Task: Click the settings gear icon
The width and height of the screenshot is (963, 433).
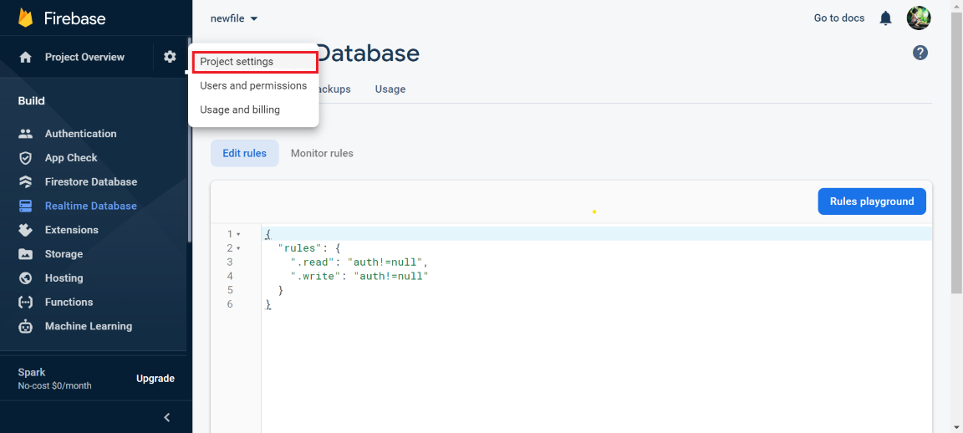Action: (x=170, y=57)
